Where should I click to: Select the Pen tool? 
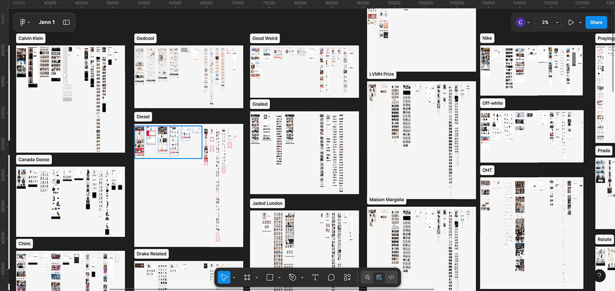(292, 277)
